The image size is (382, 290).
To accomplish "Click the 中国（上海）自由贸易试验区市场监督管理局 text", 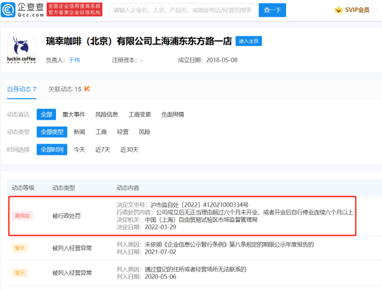I will pos(201,220).
